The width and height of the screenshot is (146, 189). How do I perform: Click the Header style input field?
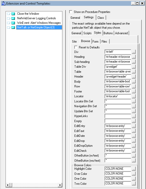pos(118,77)
